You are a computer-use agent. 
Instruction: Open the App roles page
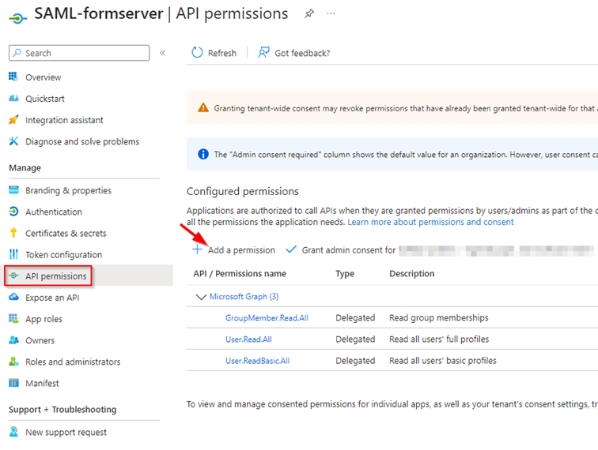(x=44, y=319)
